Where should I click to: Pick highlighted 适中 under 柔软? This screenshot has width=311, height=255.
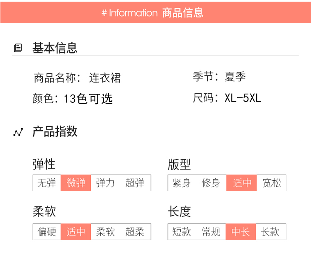[76, 232]
